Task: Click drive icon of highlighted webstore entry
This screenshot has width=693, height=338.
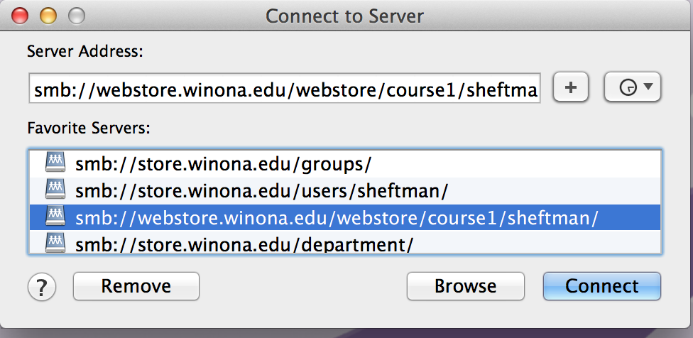Action: point(55,217)
